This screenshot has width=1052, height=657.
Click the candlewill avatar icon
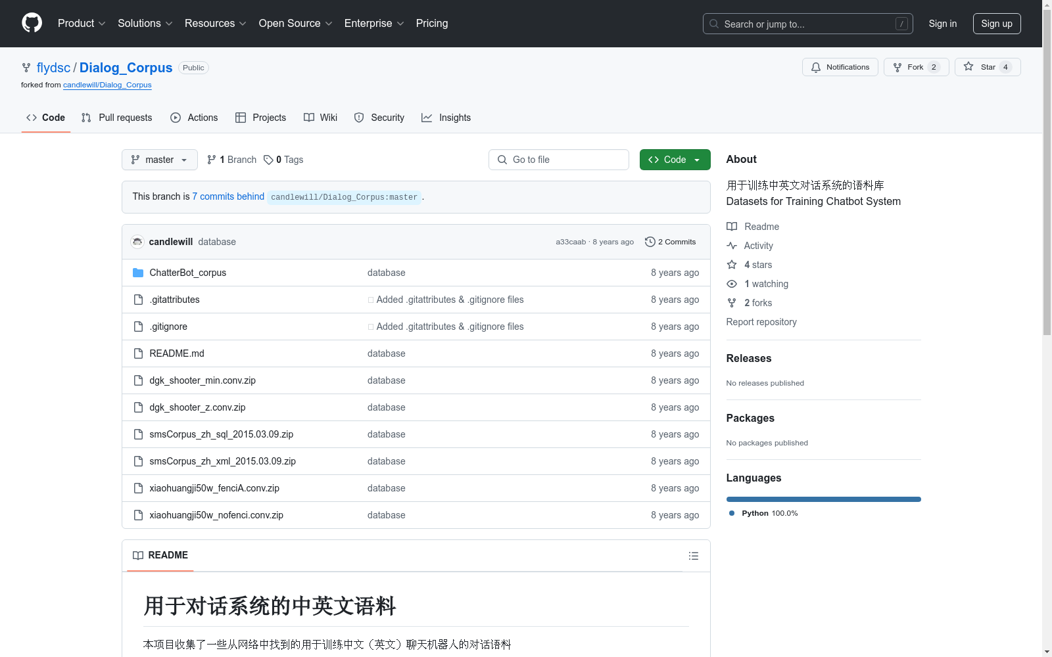click(x=137, y=242)
